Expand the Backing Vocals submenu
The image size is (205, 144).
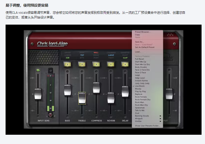point(147,116)
